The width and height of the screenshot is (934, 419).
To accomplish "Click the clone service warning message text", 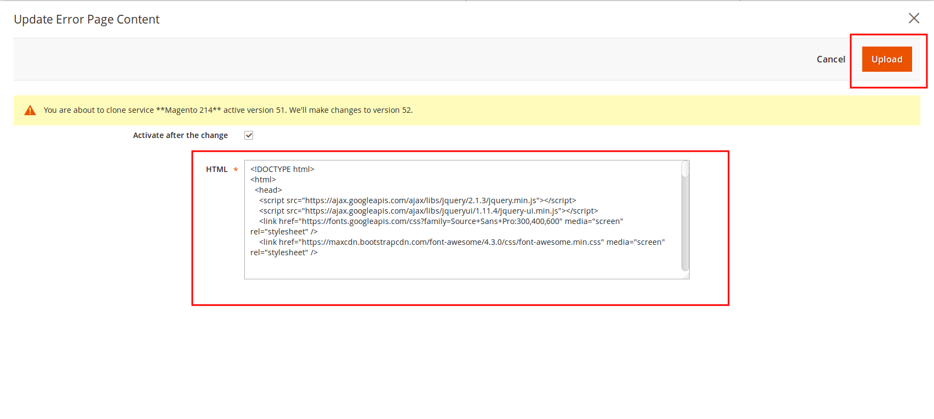I will click(x=228, y=110).
